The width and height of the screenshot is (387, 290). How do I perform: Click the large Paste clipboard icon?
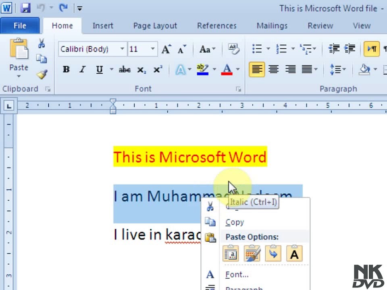coord(19,49)
